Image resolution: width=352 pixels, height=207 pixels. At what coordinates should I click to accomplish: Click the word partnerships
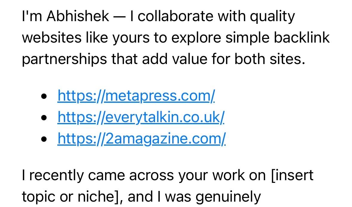[x=64, y=60]
